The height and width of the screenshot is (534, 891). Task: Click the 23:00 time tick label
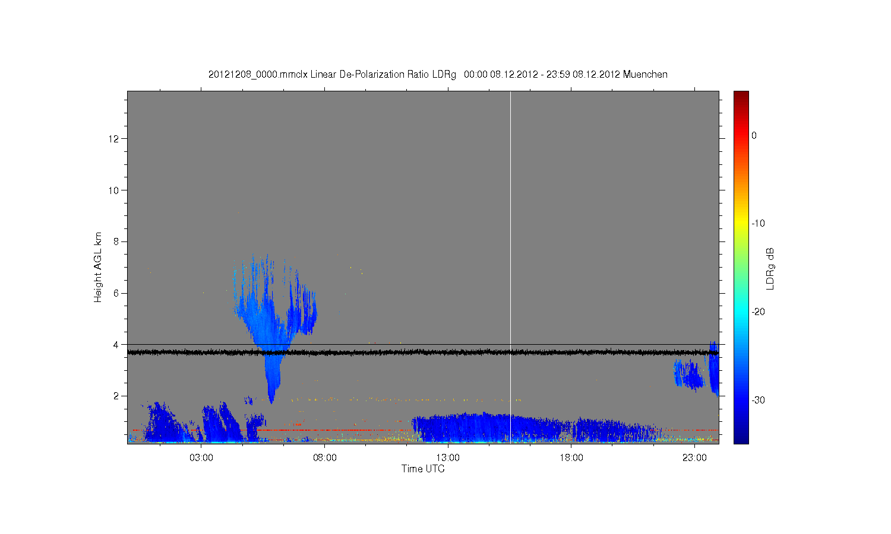(694, 458)
